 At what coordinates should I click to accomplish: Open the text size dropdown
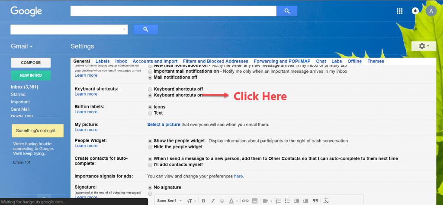(x=191, y=201)
